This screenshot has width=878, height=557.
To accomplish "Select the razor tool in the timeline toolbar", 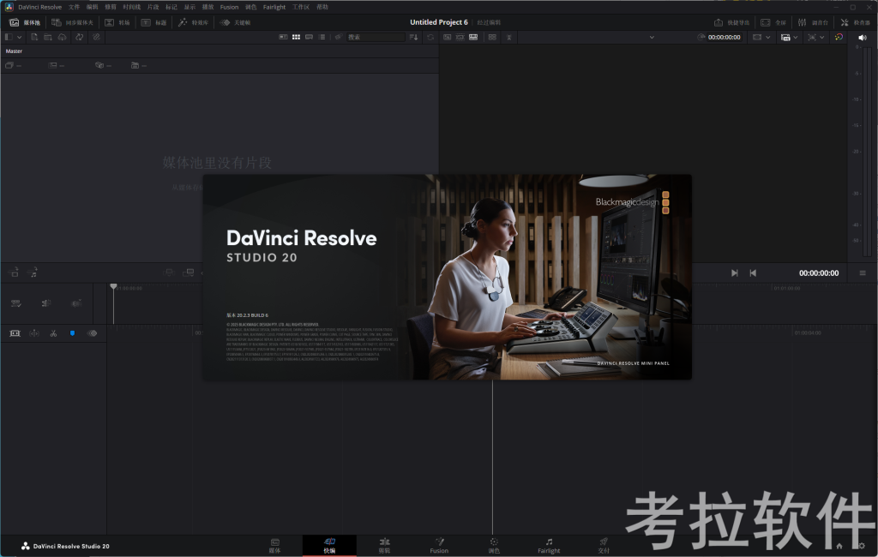I will click(x=53, y=332).
